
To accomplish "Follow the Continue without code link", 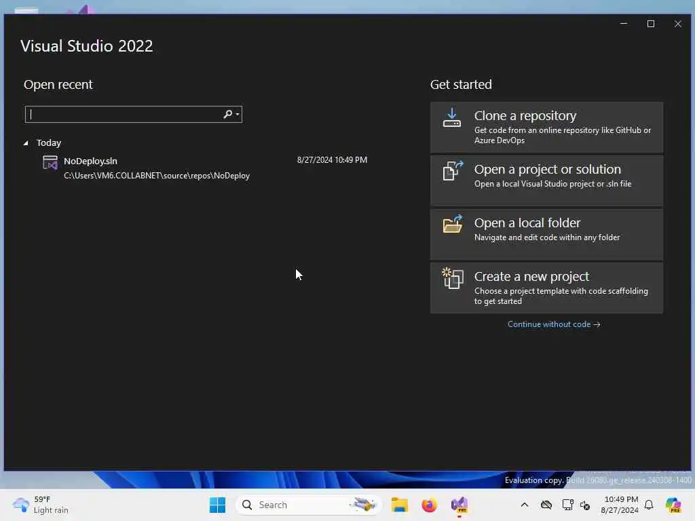I will [x=554, y=324].
